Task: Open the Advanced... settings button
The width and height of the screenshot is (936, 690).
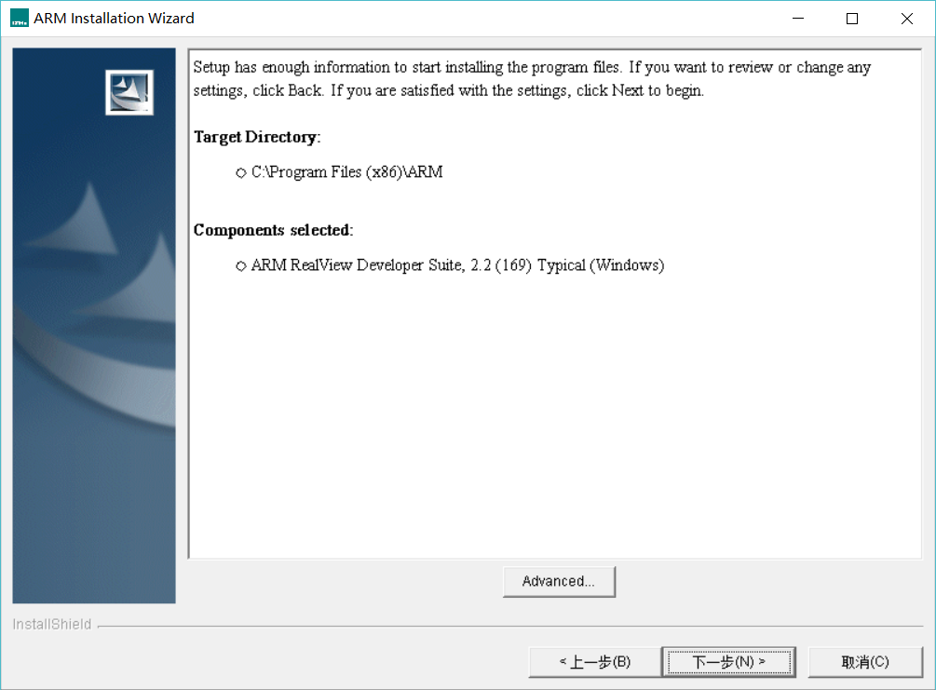Action: 559,581
